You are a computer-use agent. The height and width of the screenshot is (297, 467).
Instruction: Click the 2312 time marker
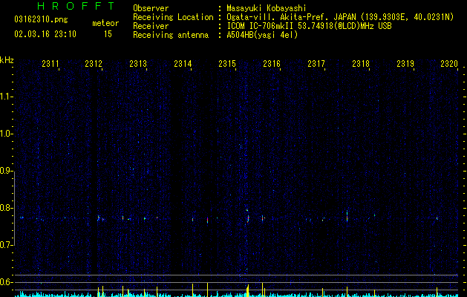tap(94, 63)
